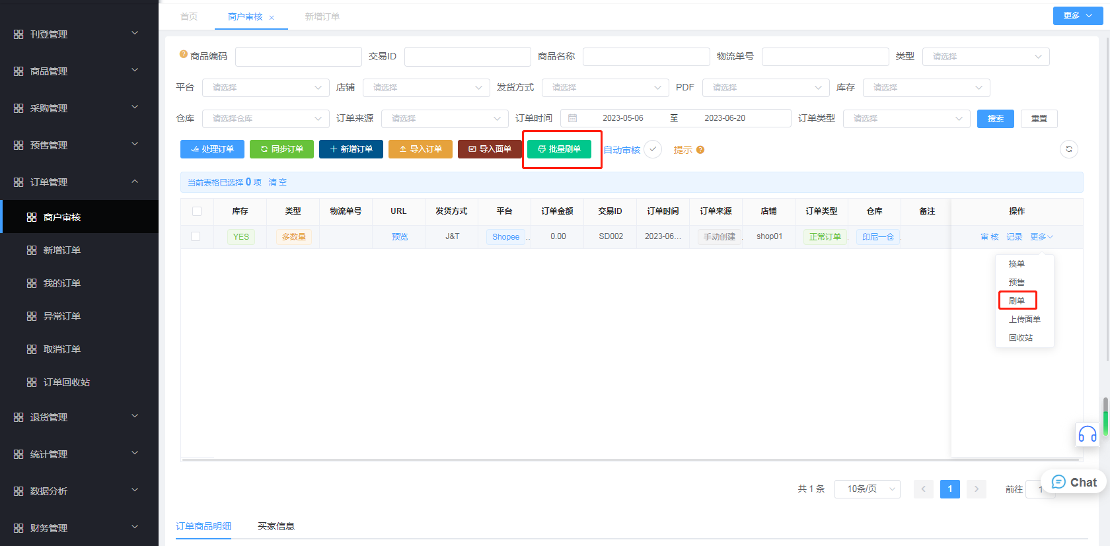
Task: Click the icon beside 我的订单 in sidebar
Action: (x=32, y=283)
